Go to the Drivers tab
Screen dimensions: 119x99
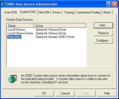pyautogui.click(x=57, y=12)
